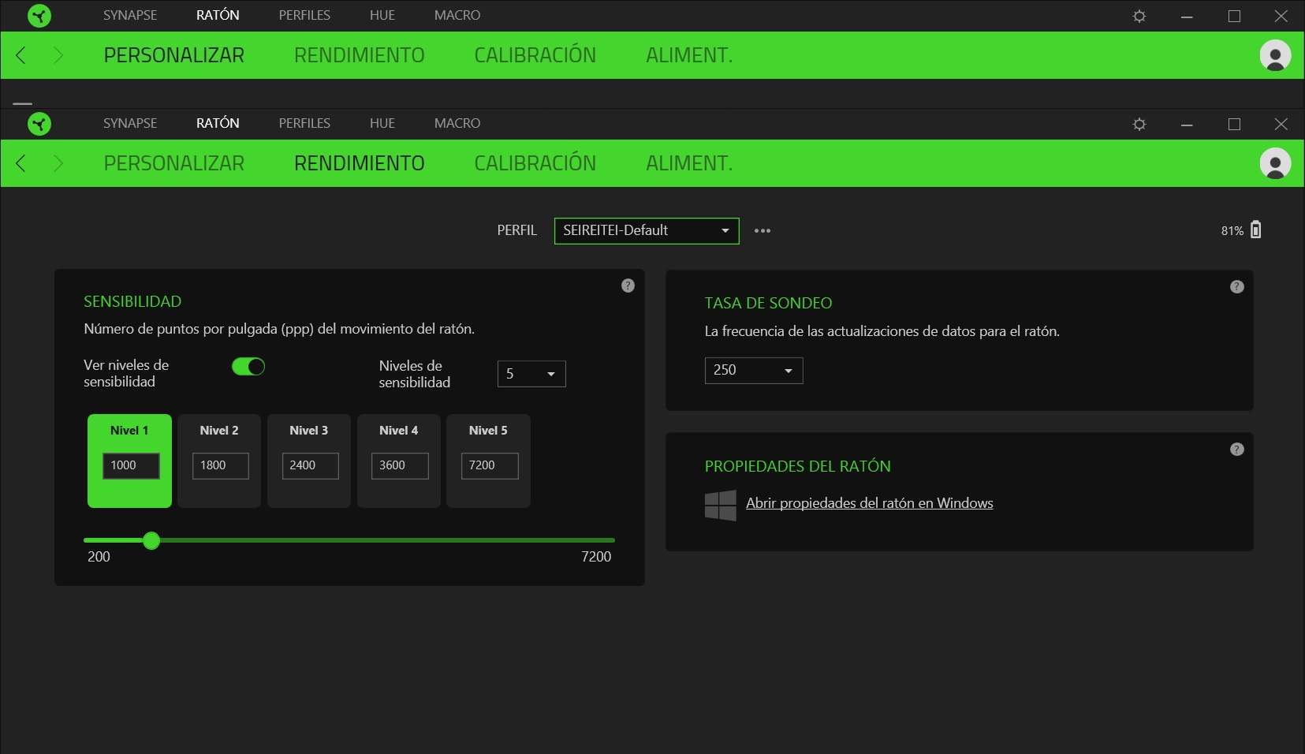Select Personalizar tab in back window
Image resolution: width=1305 pixels, height=754 pixels.
pos(174,55)
